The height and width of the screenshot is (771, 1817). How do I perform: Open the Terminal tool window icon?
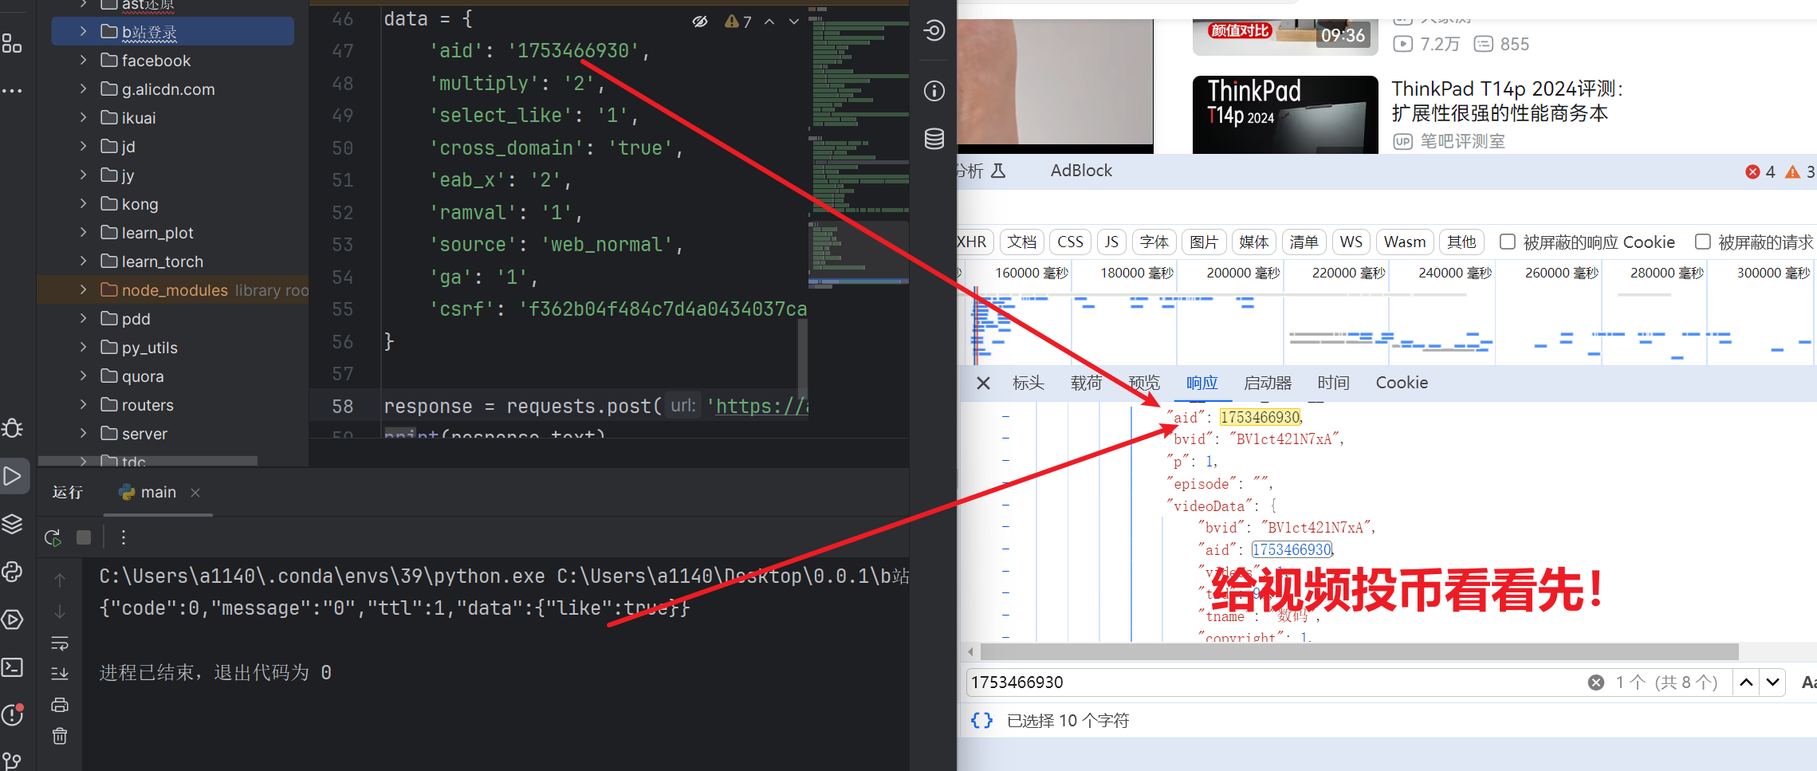(12, 667)
